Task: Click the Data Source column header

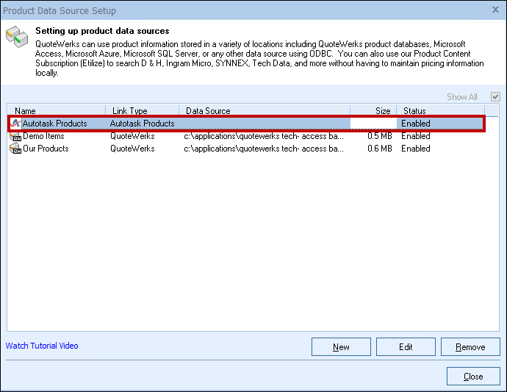Action: click(x=265, y=111)
